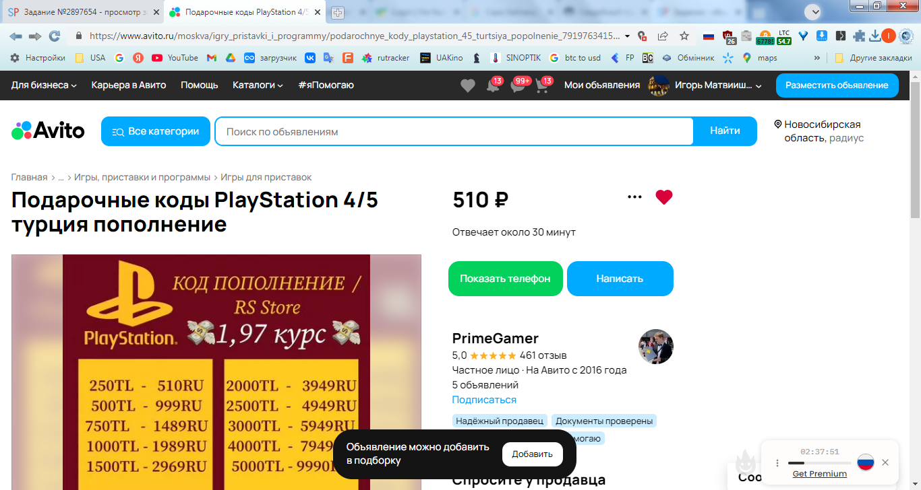The width and height of the screenshot is (921, 490).
Task: Open the Extensions puzzle piece menu
Action: [x=859, y=36]
